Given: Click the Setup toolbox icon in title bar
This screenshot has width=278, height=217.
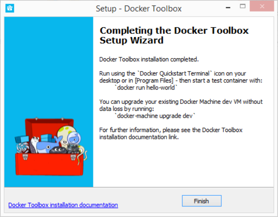Looking at the screenshot, I should point(10,8).
